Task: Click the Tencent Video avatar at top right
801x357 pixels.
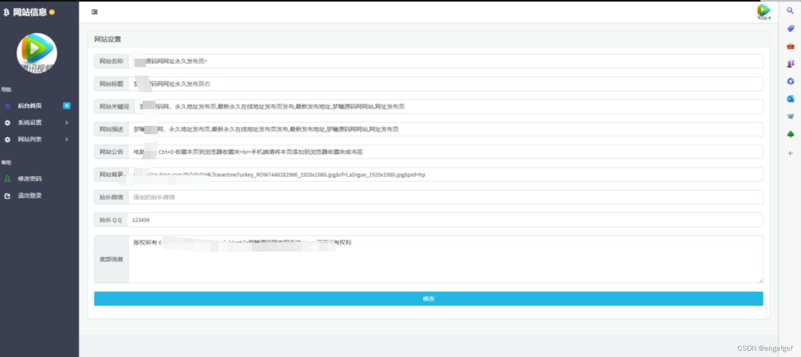Action: 764,10
